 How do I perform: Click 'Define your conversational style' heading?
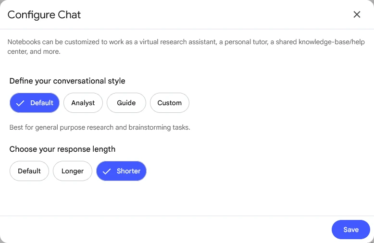67,81
